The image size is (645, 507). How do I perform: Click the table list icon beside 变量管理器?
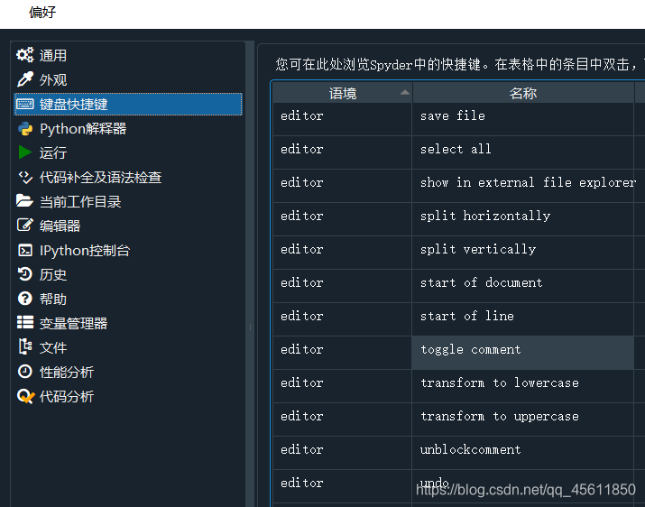pyautogui.click(x=25, y=322)
